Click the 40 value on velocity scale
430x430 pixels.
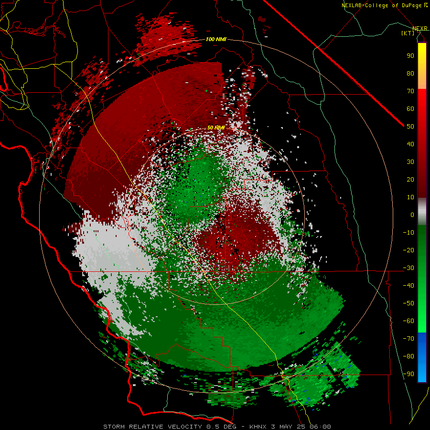[410, 144]
